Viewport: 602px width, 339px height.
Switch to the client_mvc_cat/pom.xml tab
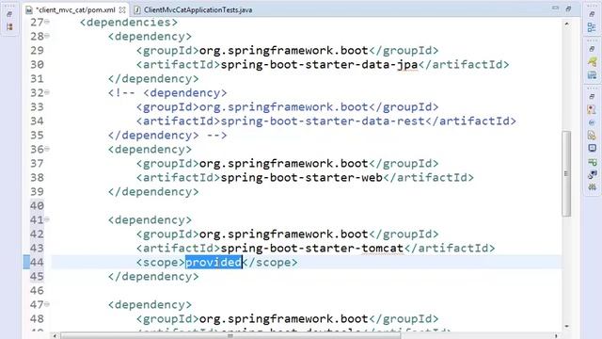(x=75, y=10)
